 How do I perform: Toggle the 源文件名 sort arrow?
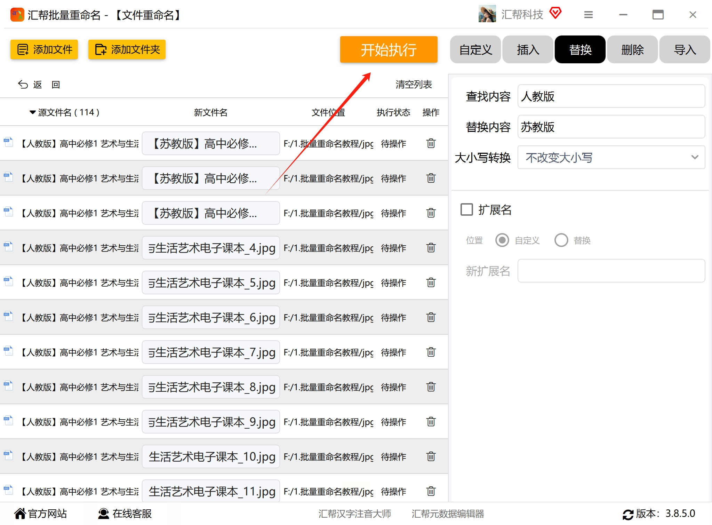click(32, 112)
